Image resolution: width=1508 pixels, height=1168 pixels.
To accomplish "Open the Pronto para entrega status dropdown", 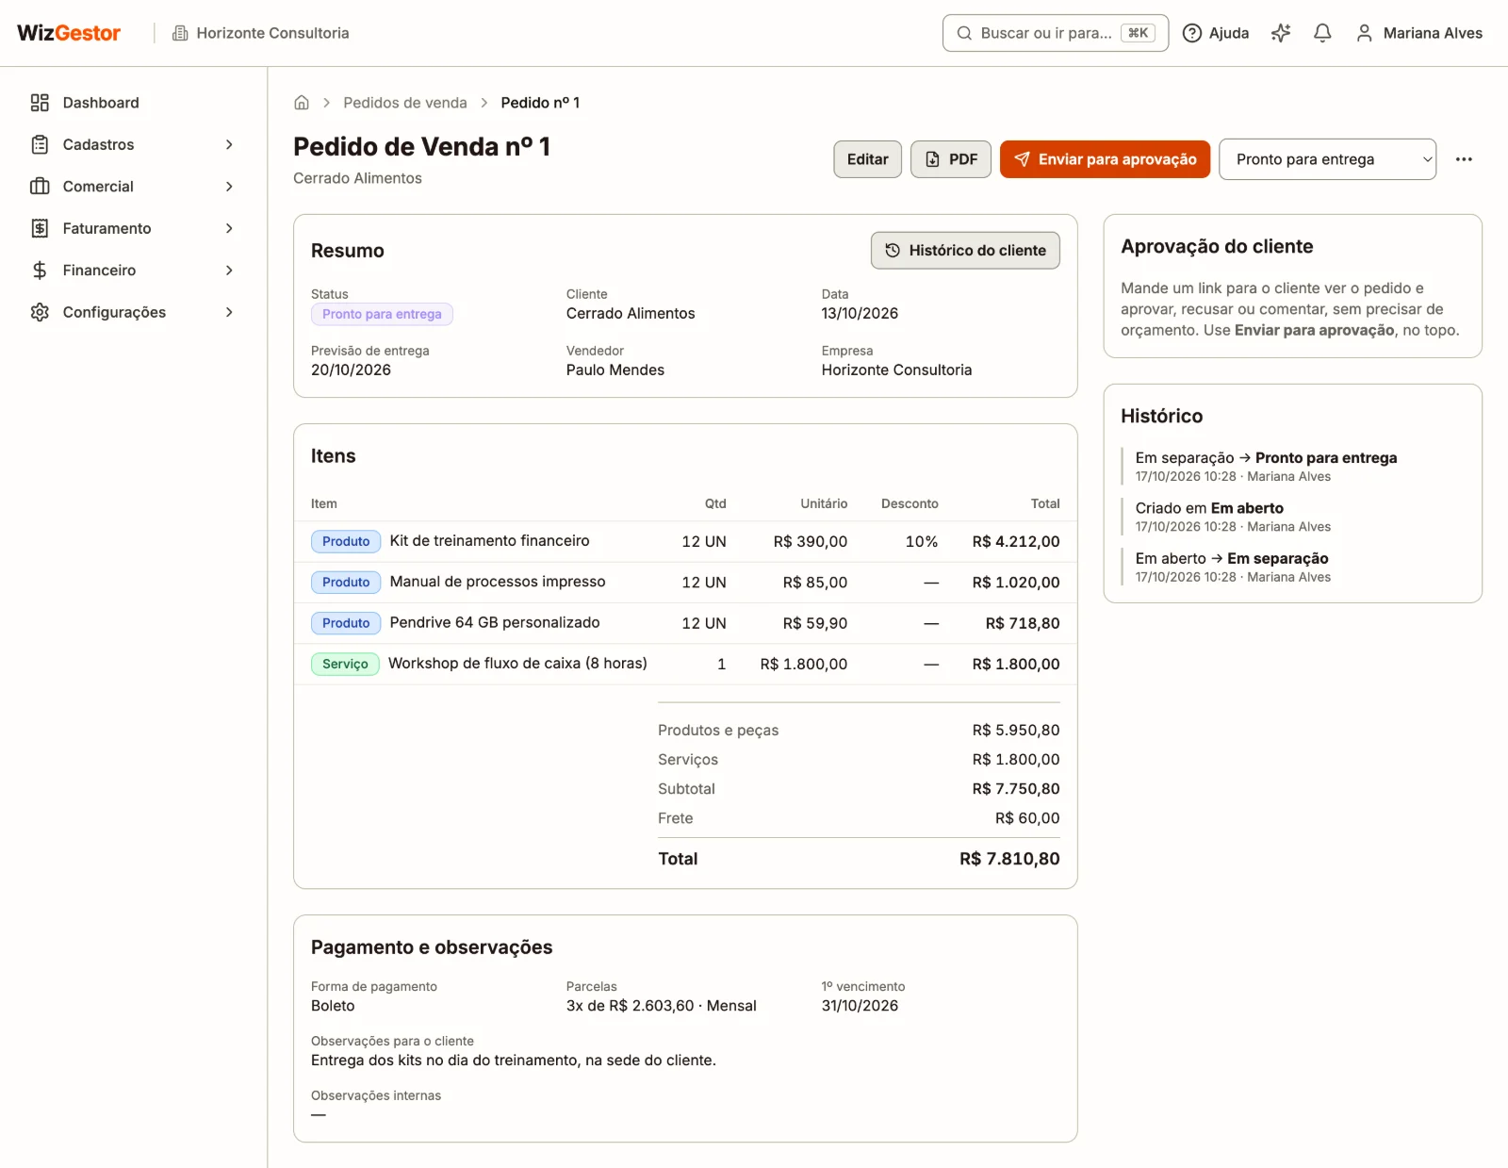I will 1327,159.
